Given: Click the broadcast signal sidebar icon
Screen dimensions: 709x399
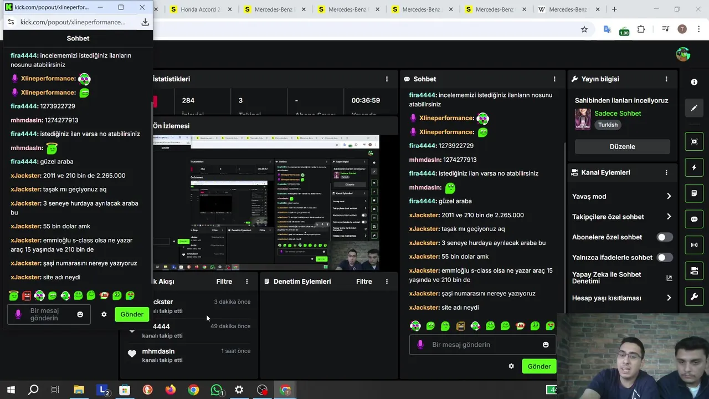Looking at the screenshot, I should pos(694,245).
